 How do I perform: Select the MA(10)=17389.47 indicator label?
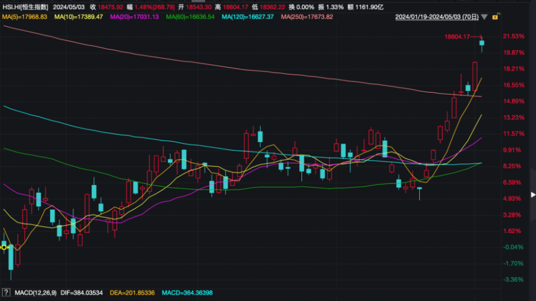(79, 17)
